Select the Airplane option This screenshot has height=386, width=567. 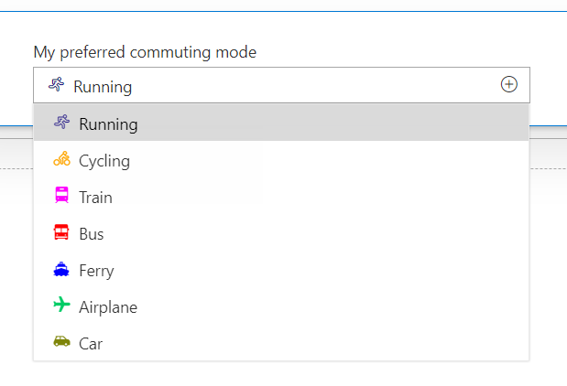(x=108, y=307)
